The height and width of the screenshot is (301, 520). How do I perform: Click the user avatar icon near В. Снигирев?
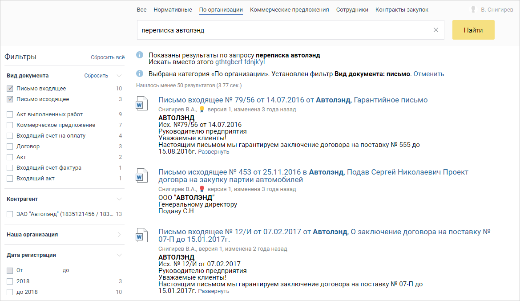point(473,9)
